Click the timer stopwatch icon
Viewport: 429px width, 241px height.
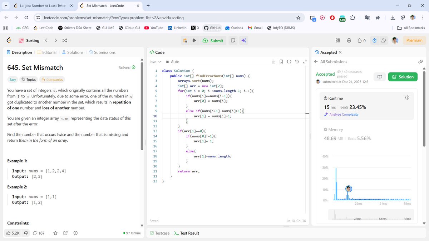click(x=374, y=40)
